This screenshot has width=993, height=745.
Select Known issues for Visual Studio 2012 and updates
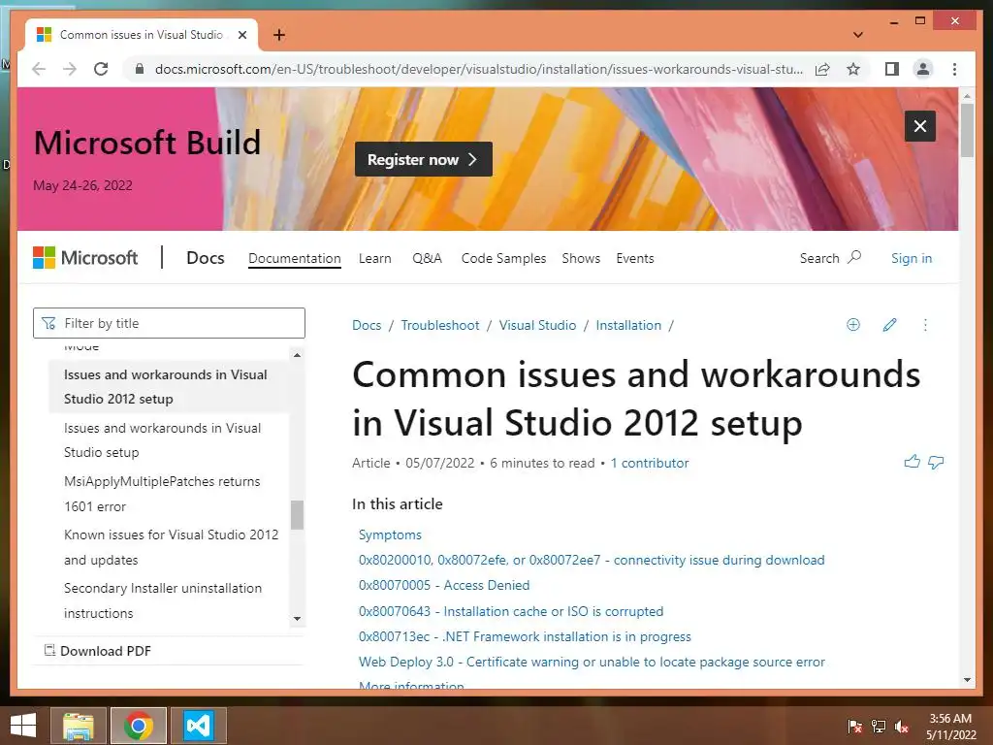169,547
